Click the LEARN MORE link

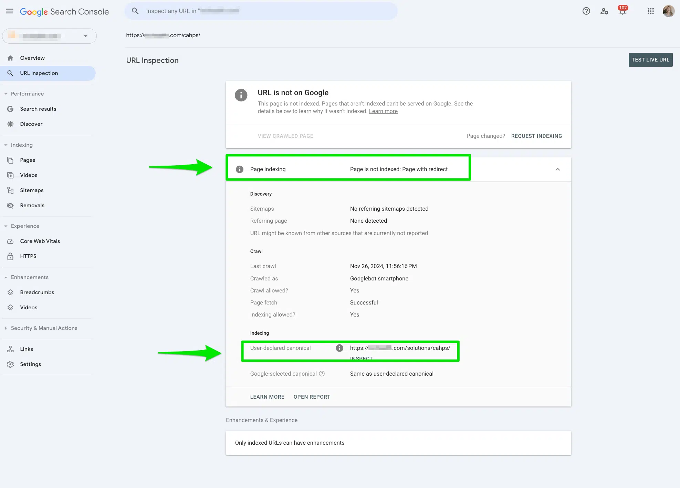point(267,396)
